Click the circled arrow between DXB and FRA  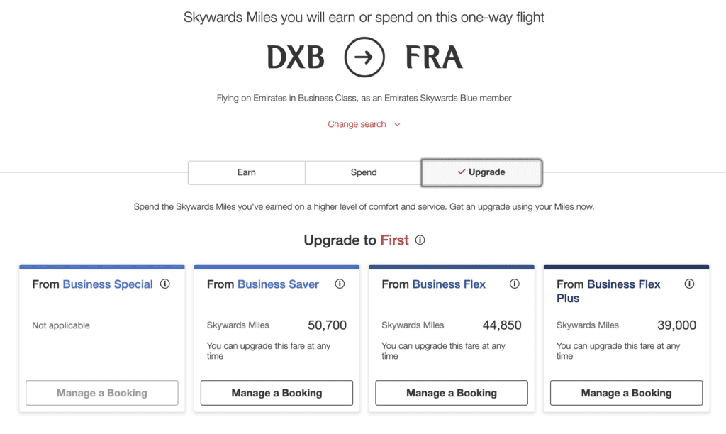point(364,57)
